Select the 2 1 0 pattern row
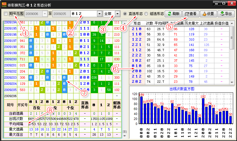 point(179,29)
